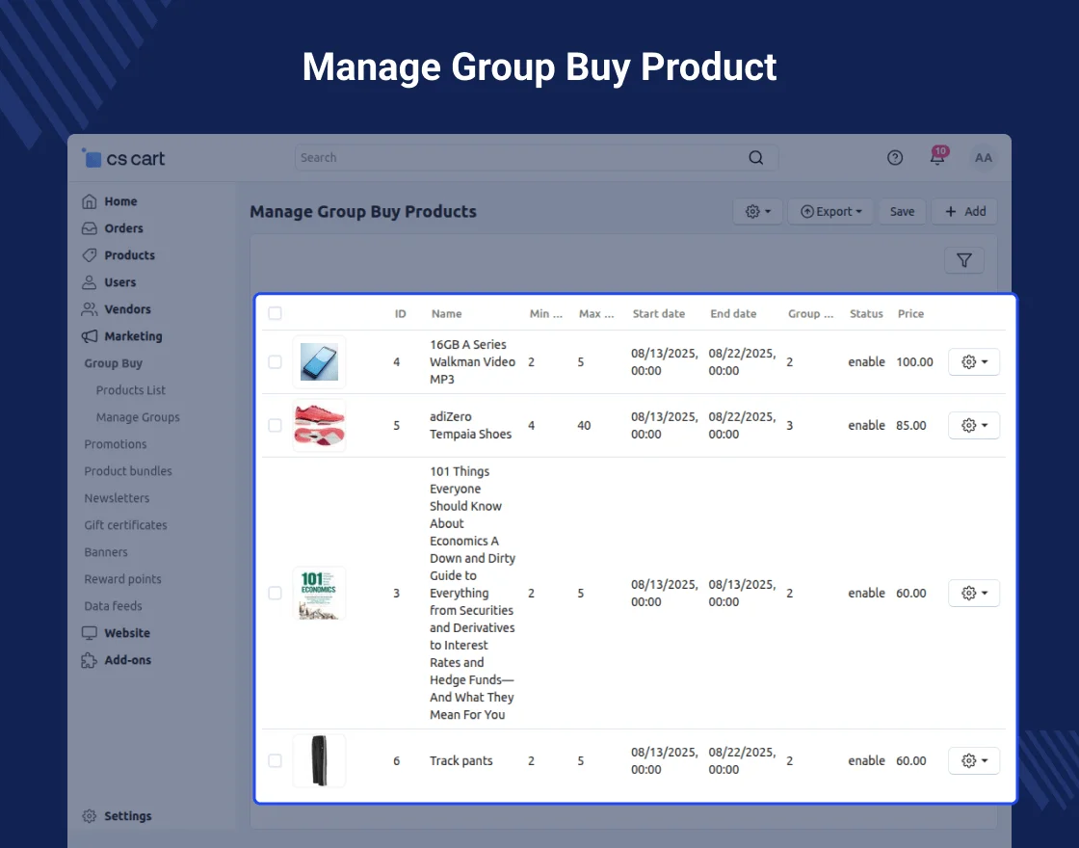The image size is (1079, 848).
Task: Toggle the select-all checkbox in table header
Action: [x=276, y=313]
